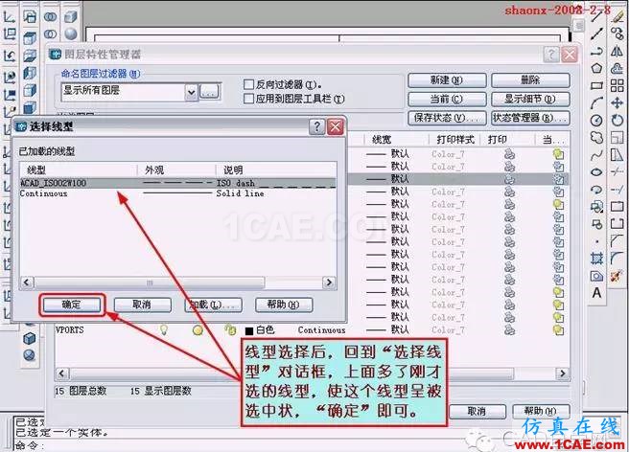Select the ACAD_ISO02W100 linetype row
The image size is (629, 452).
(177, 183)
